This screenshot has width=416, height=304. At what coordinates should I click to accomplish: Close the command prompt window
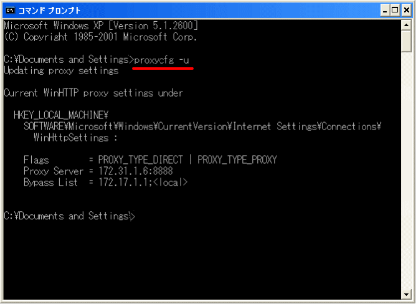407,11
